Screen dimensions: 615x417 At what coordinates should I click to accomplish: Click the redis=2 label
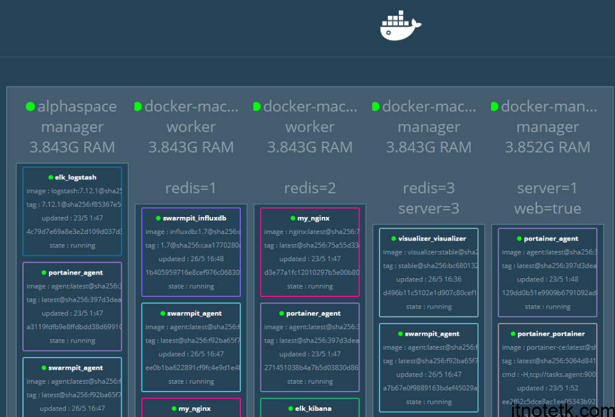click(x=310, y=188)
